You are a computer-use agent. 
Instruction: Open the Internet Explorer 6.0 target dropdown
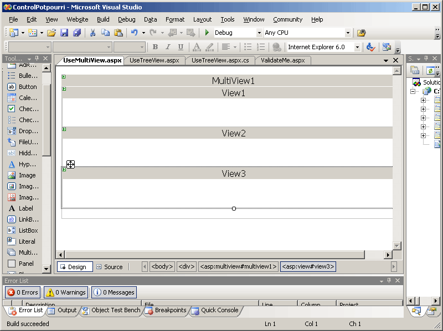point(357,48)
